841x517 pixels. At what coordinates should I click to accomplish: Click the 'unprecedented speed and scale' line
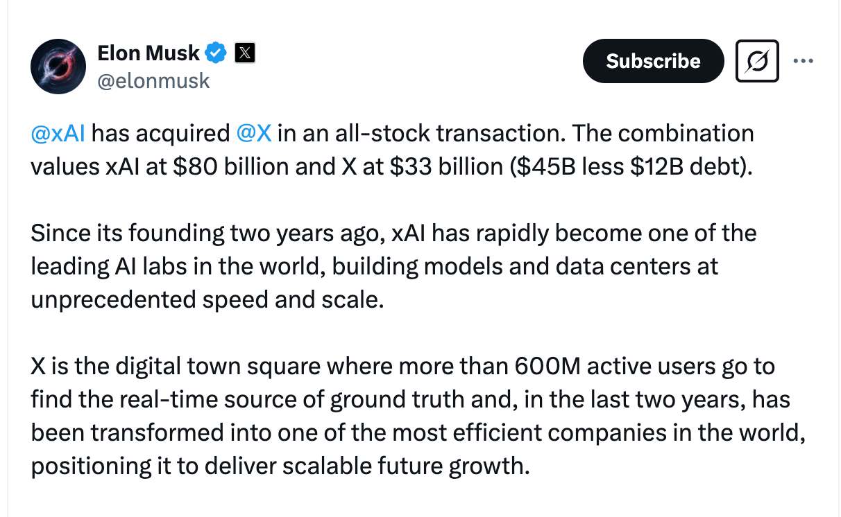click(x=207, y=299)
